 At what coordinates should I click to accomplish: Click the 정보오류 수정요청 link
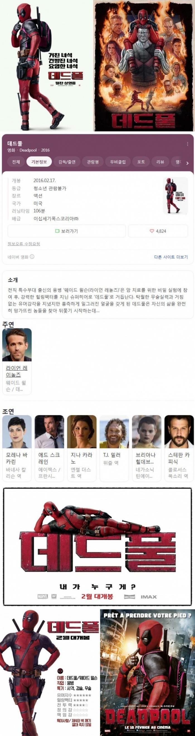[x=24, y=244]
